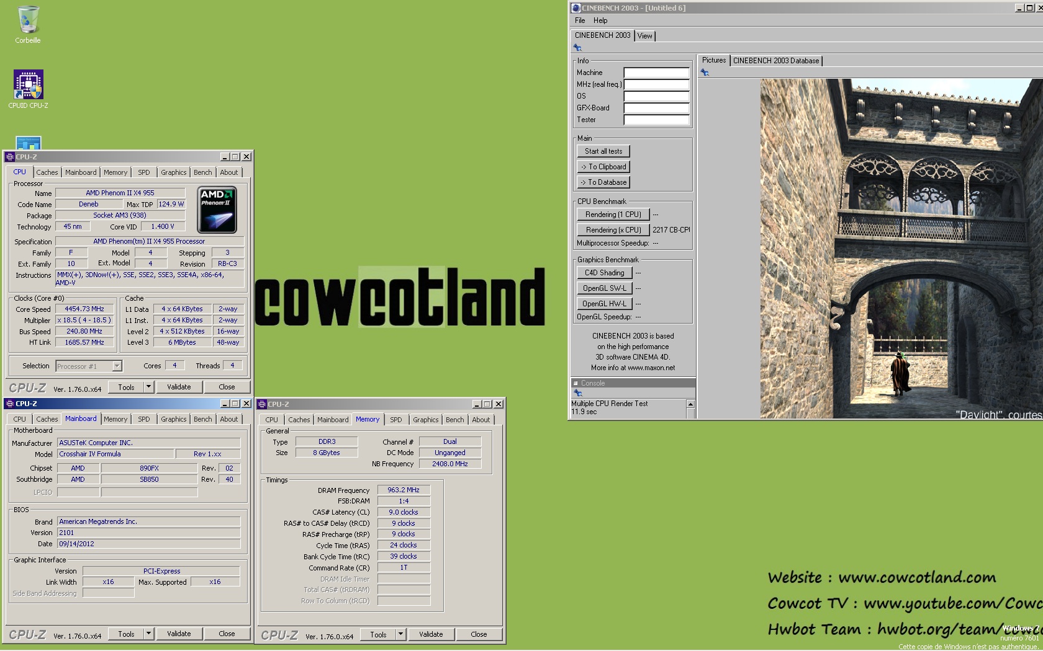Click the GFX-Board input field
Viewport: 1043px width, 651px height.
pos(656,108)
